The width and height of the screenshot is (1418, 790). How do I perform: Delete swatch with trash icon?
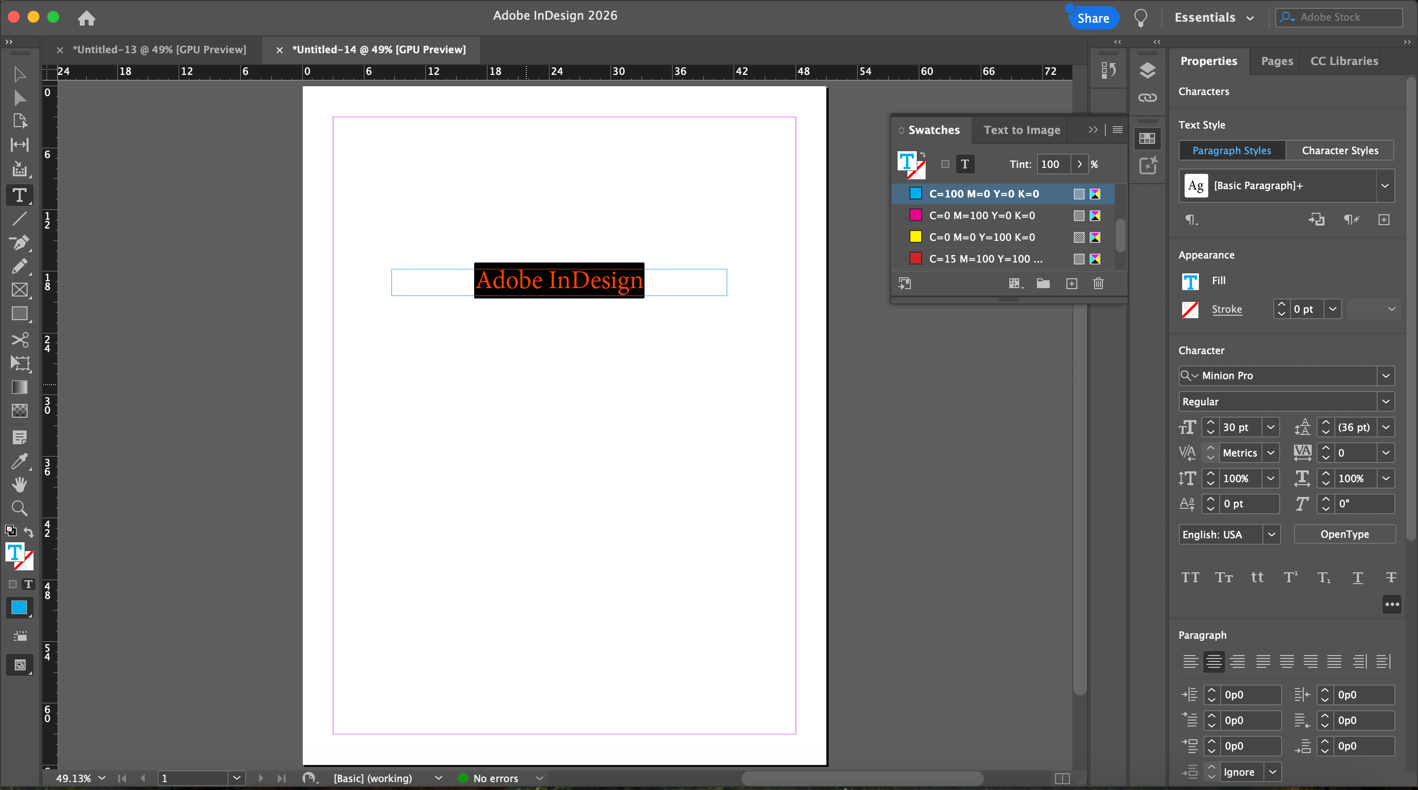[1098, 284]
